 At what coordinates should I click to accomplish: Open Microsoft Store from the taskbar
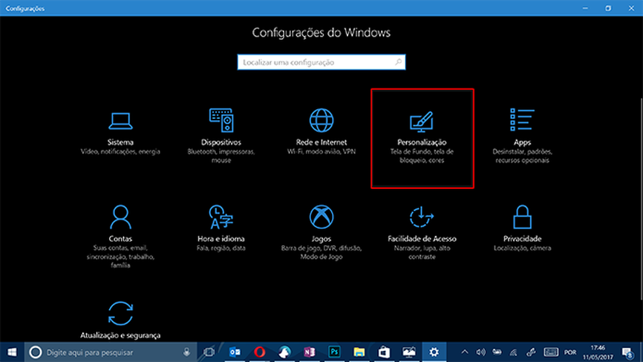click(384, 352)
